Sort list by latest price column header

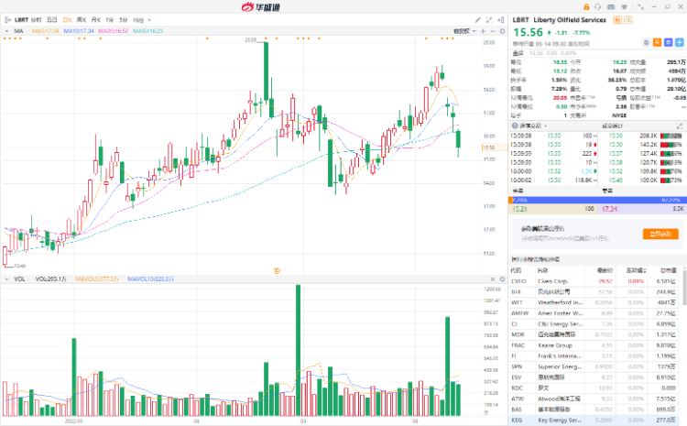click(605, 270)
